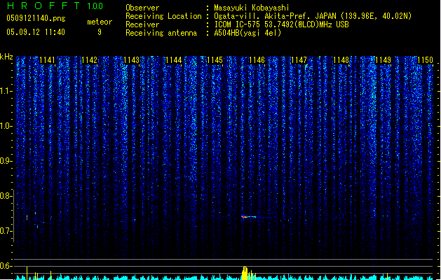This screenshot has height=280, width=441.
Task: Click the kHz axis unit label
Action: 6,57
